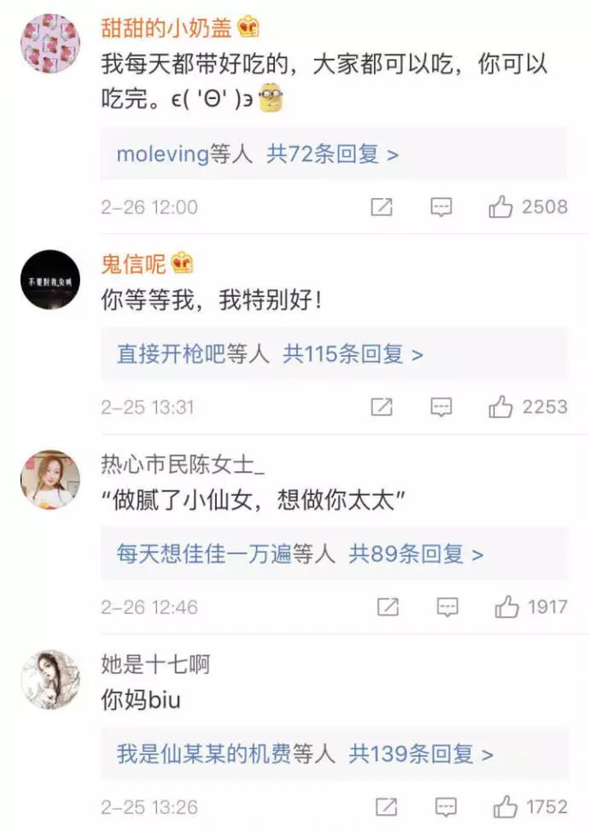Repost the comment dated 2-26 12:46
589x832 pixels.
click(x=388, y=607)
